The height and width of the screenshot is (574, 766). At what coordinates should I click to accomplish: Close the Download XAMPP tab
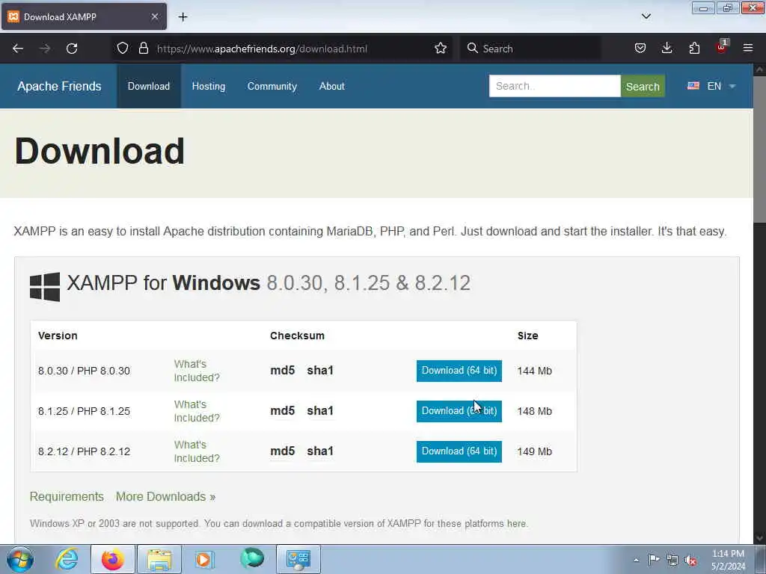(155, 16)
